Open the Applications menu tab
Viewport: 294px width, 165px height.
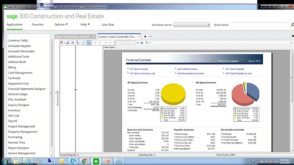pyautogui.click(x=15, y=25)
